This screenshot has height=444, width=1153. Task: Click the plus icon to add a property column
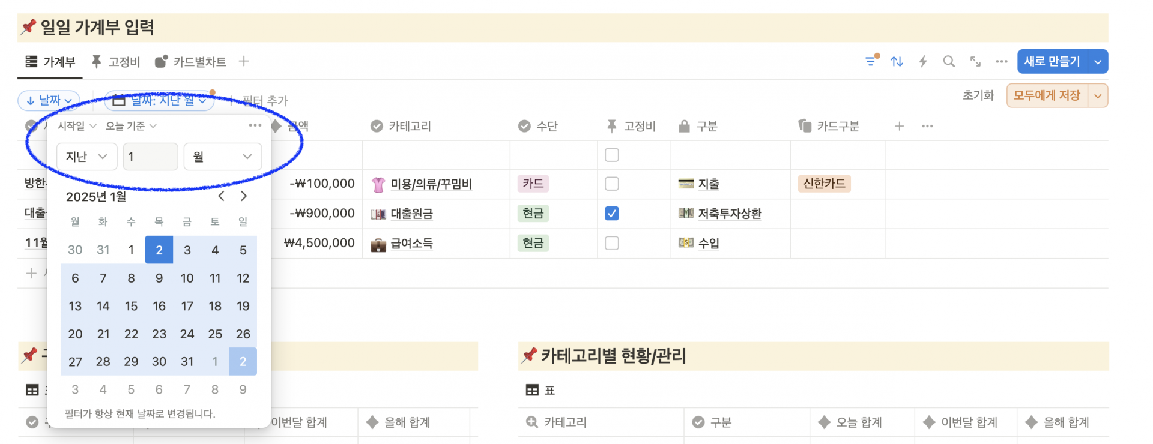(899, 126)
